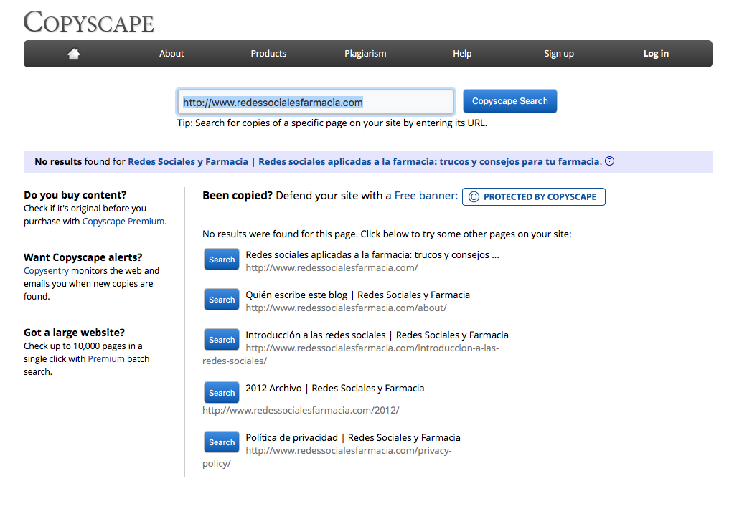The image size is (752, 519).
Task: Click the redessocialesfarmacia.com/about/ URL
Action: tap(347, 308)
